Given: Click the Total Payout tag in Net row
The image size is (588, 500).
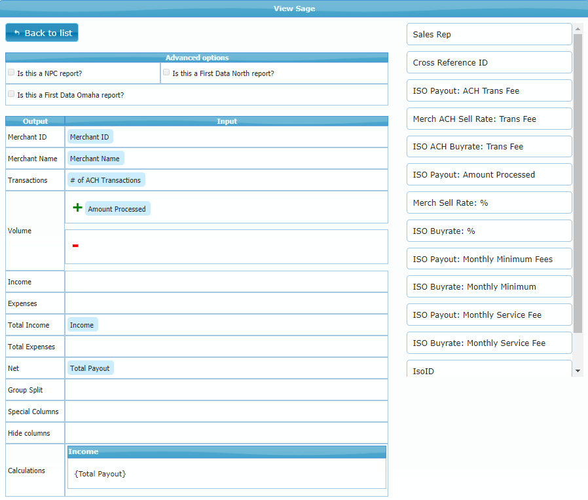Looking at the screenshot, I should point(90,368).
